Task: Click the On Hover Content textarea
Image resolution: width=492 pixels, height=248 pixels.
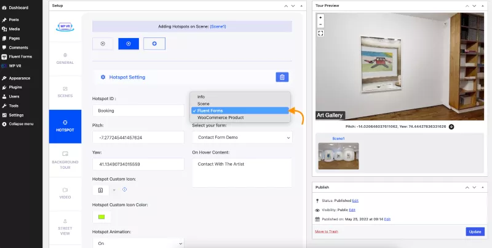Action: pos(242,173)
